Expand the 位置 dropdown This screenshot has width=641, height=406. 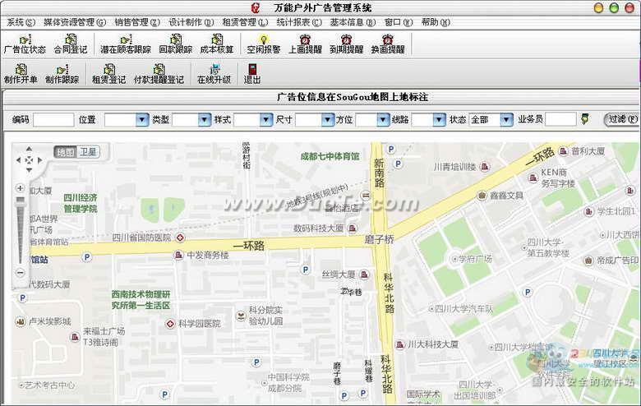tap(142, 120)
